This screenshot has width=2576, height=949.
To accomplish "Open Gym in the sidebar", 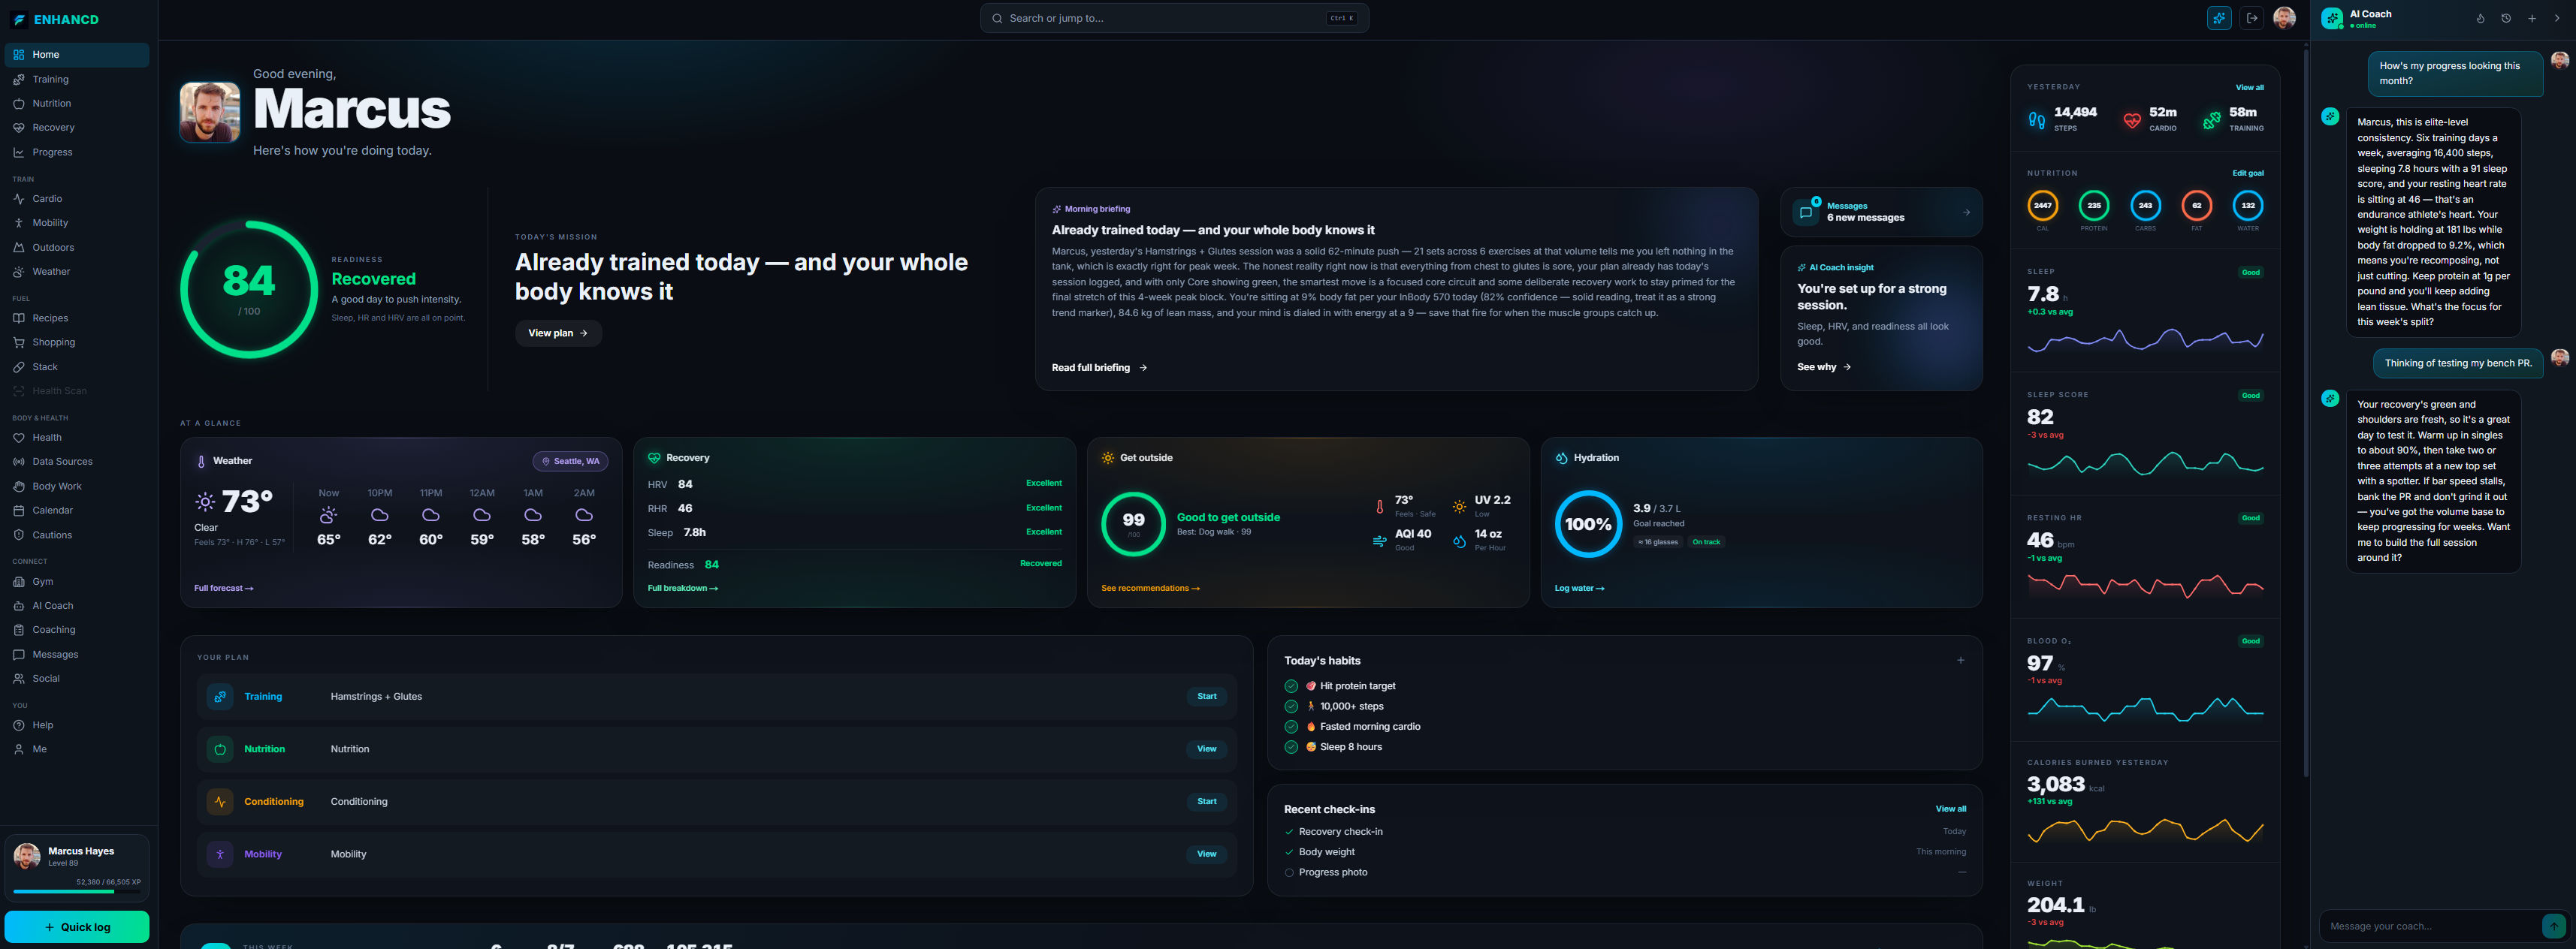I will pyautogui.click(x=77, y=581).
